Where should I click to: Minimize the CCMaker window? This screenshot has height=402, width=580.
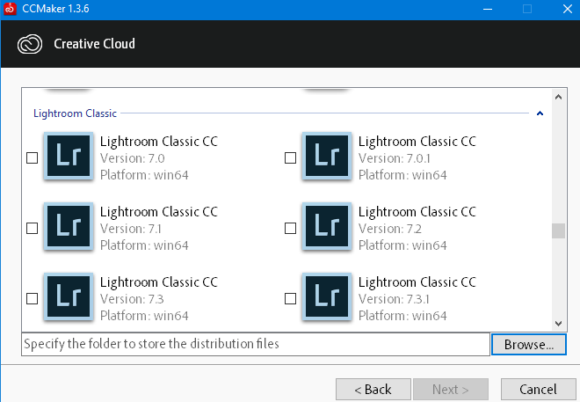click(x=488, y=9)
